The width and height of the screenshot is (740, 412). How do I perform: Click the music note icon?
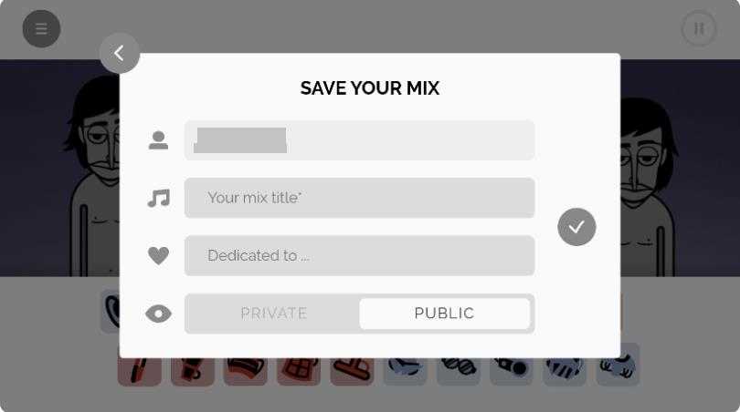[x=159, y=198]
